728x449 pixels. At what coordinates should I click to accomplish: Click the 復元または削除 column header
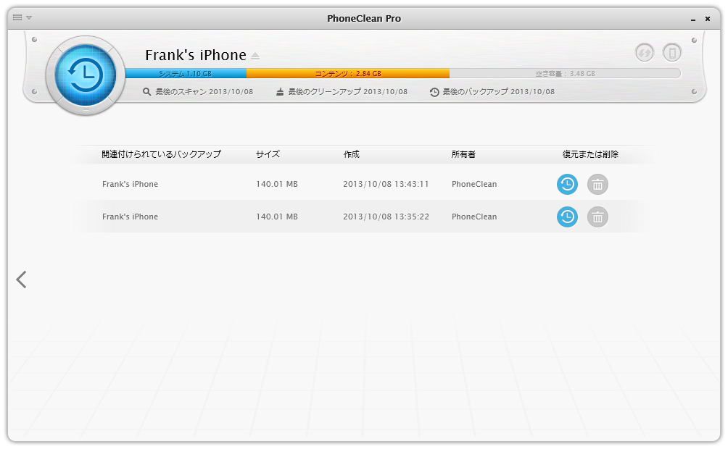pos(590,154)
